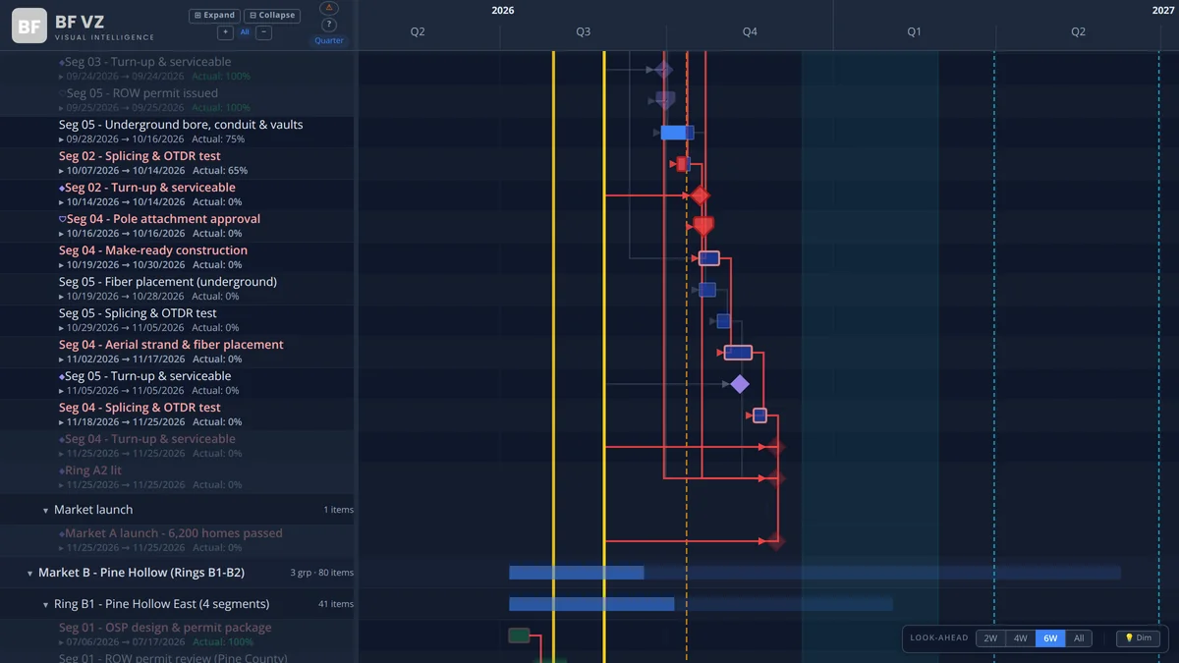
Task: Click Seg 04 Pole attachment approval shield marker
Action: (x=703, y=227)
